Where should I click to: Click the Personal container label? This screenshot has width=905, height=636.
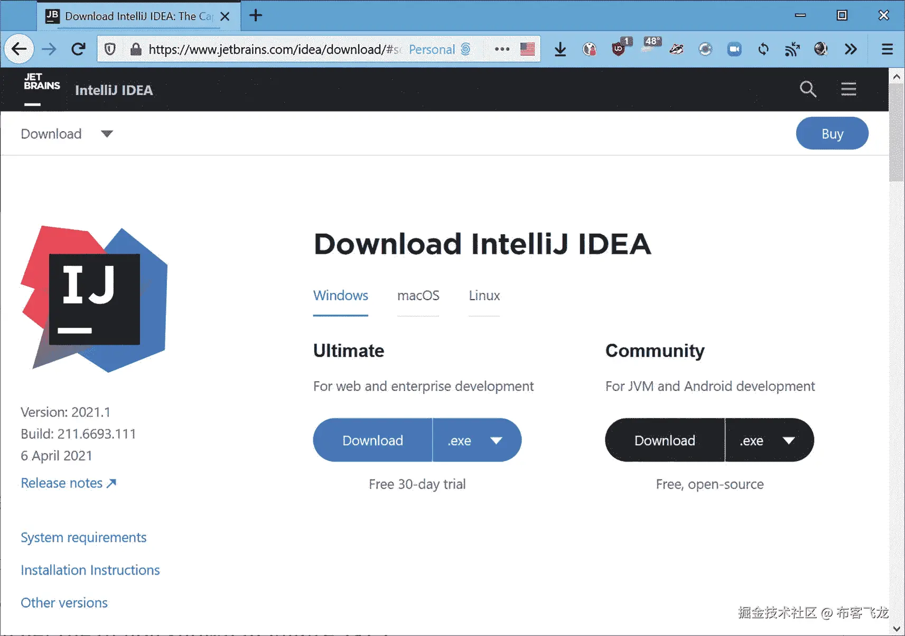coord(432,49)
